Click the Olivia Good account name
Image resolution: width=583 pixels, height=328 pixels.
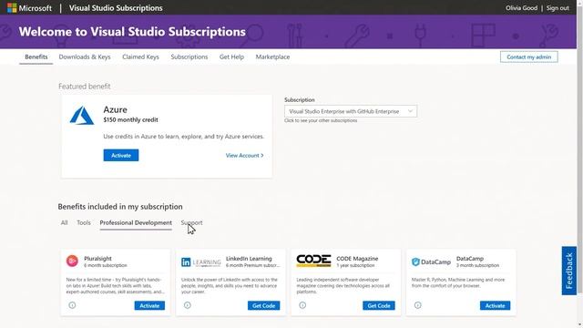click(521, 8)
